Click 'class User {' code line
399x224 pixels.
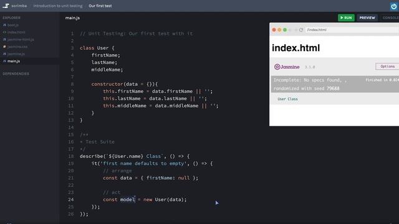[97, 48]
